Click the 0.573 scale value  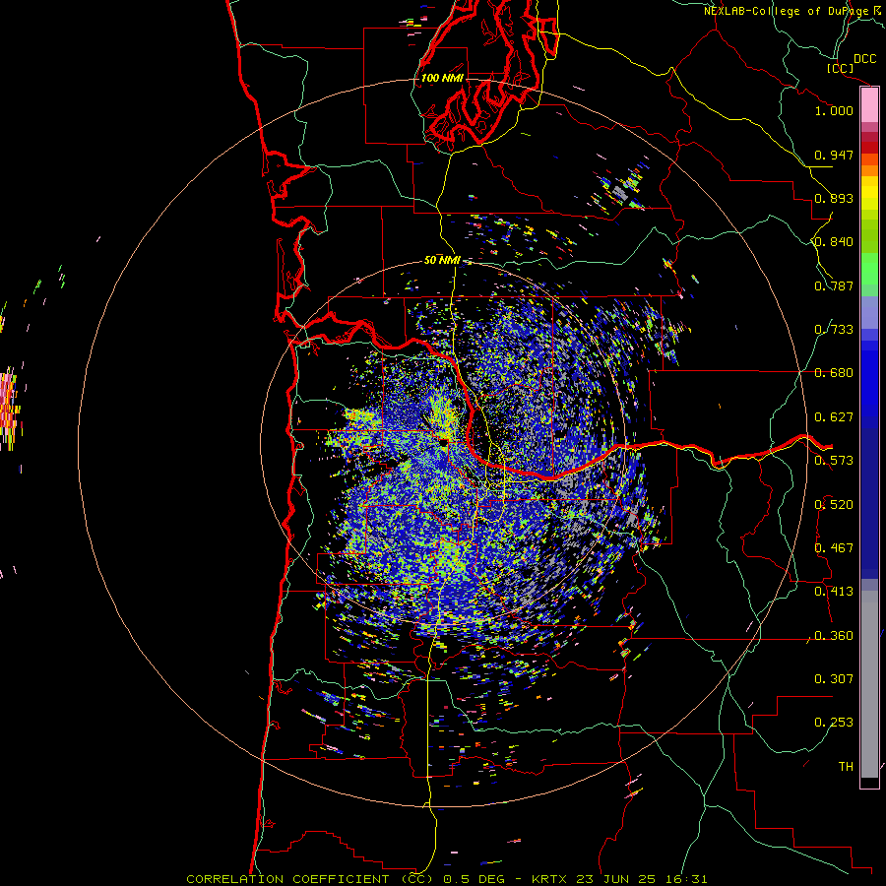click(834, 461)
